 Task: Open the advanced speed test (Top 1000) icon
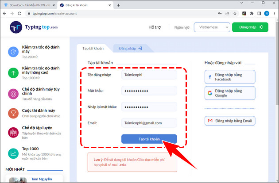tap(13, 72)
